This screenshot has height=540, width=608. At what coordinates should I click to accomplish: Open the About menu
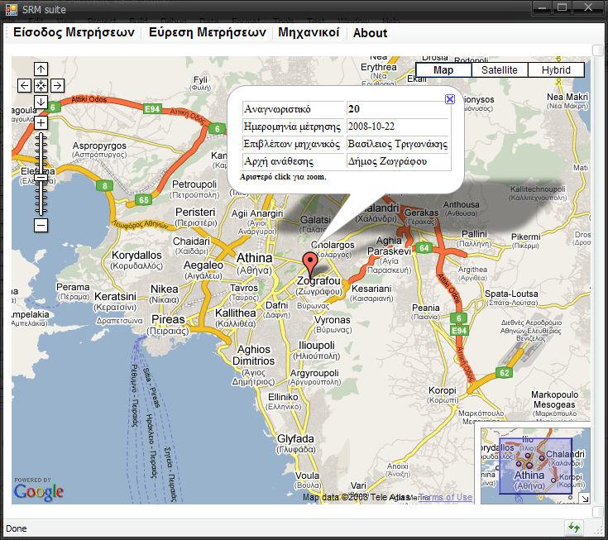[370, 33]
